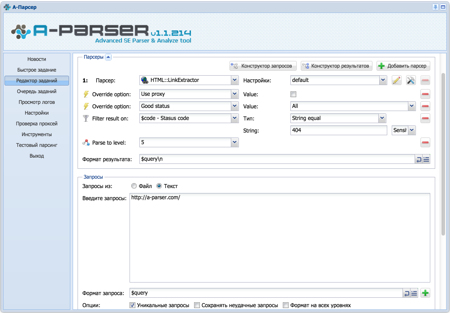Delete the Parse to level row
This screenshot has width=450, height=313.
(425, 142)
